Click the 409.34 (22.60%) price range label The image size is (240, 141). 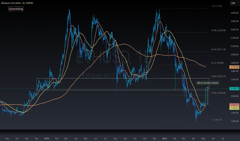click(x=208, y=83)
